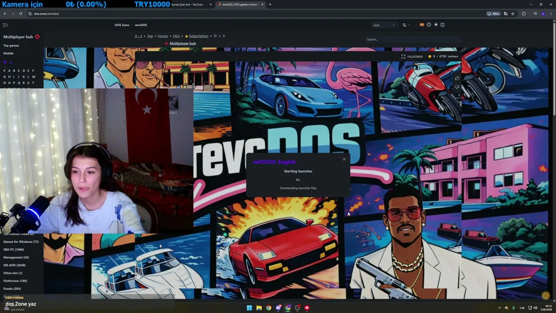This screenshot has width=556, height=313.
Task: Click the Multiplayer hub gamepad icon in sidebar
Action: pos(37,37)
